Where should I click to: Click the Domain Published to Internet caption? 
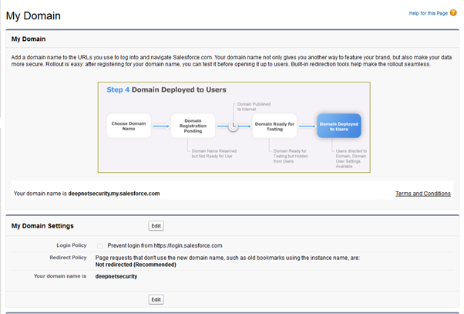click(254, 106)
